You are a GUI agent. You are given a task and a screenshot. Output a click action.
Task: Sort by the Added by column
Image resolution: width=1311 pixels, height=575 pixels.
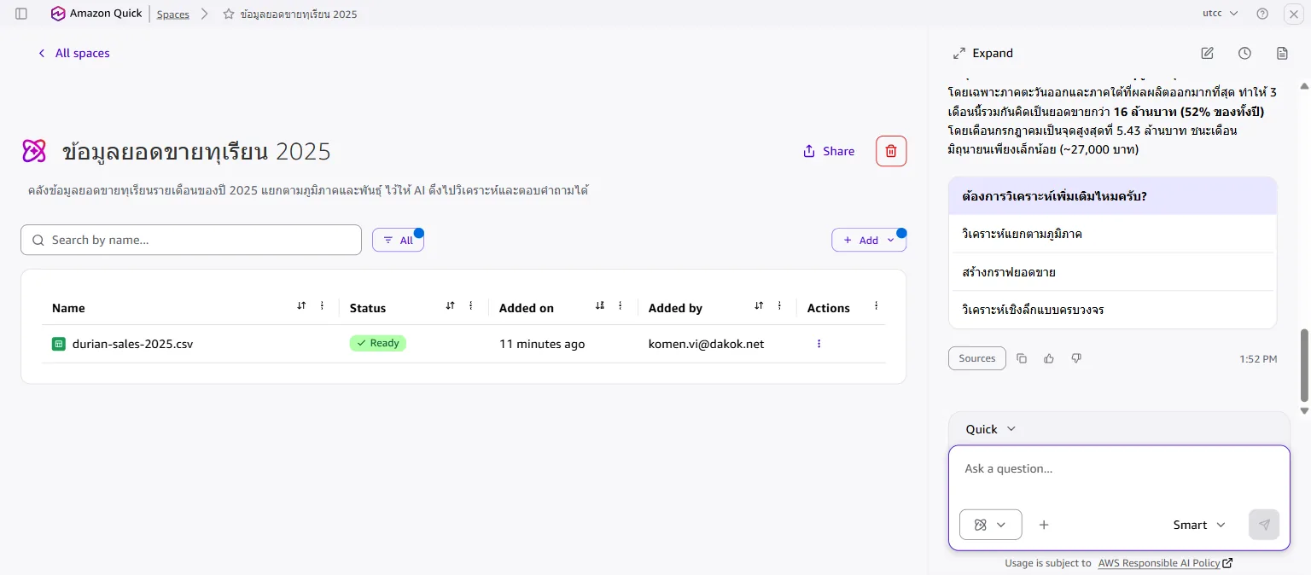pos(759,306)
